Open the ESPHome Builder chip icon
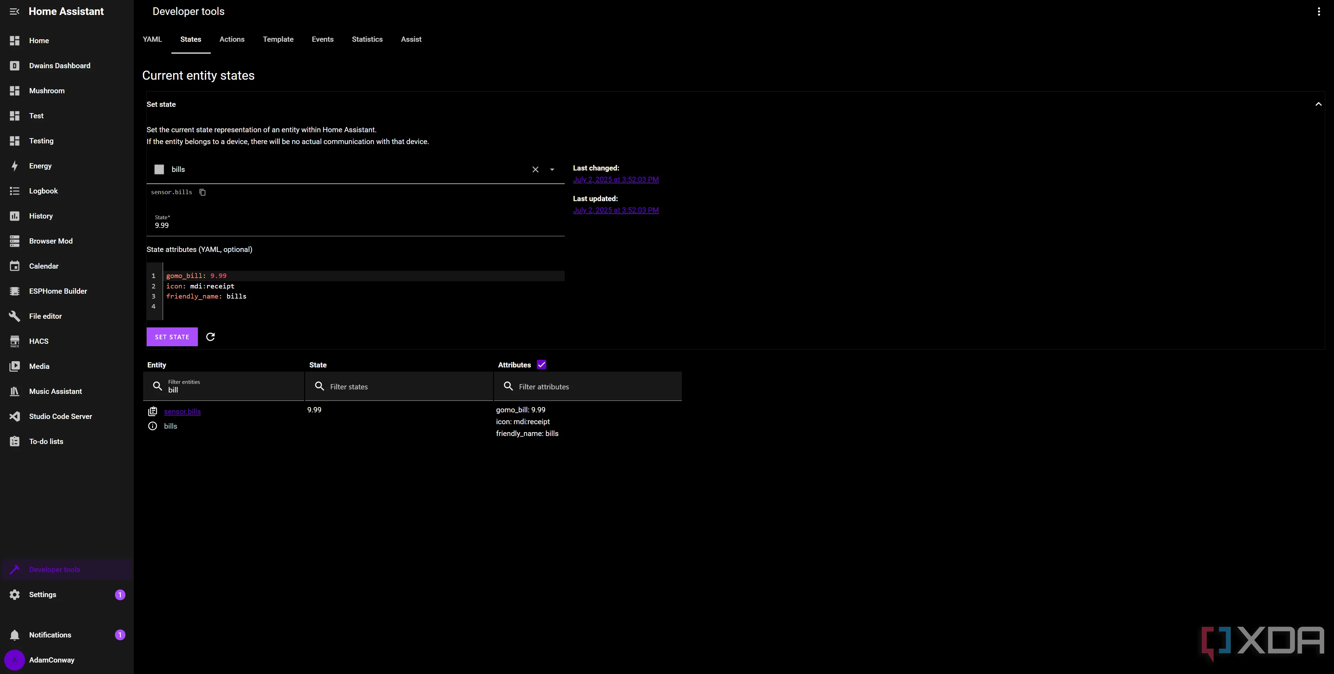Screen dimensions: 1334x674 [15, 291]
